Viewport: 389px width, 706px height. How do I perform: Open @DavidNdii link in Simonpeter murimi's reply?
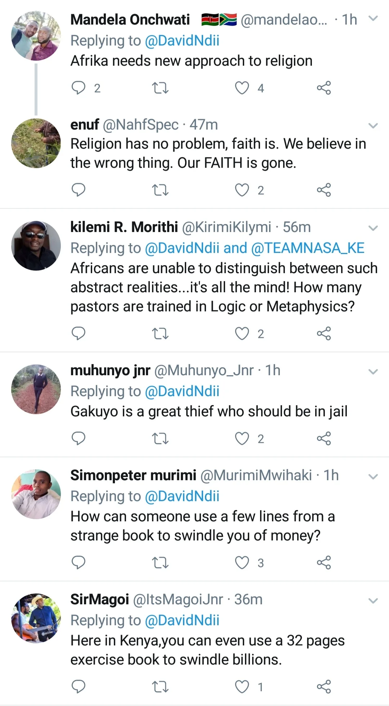click(182, 496)
